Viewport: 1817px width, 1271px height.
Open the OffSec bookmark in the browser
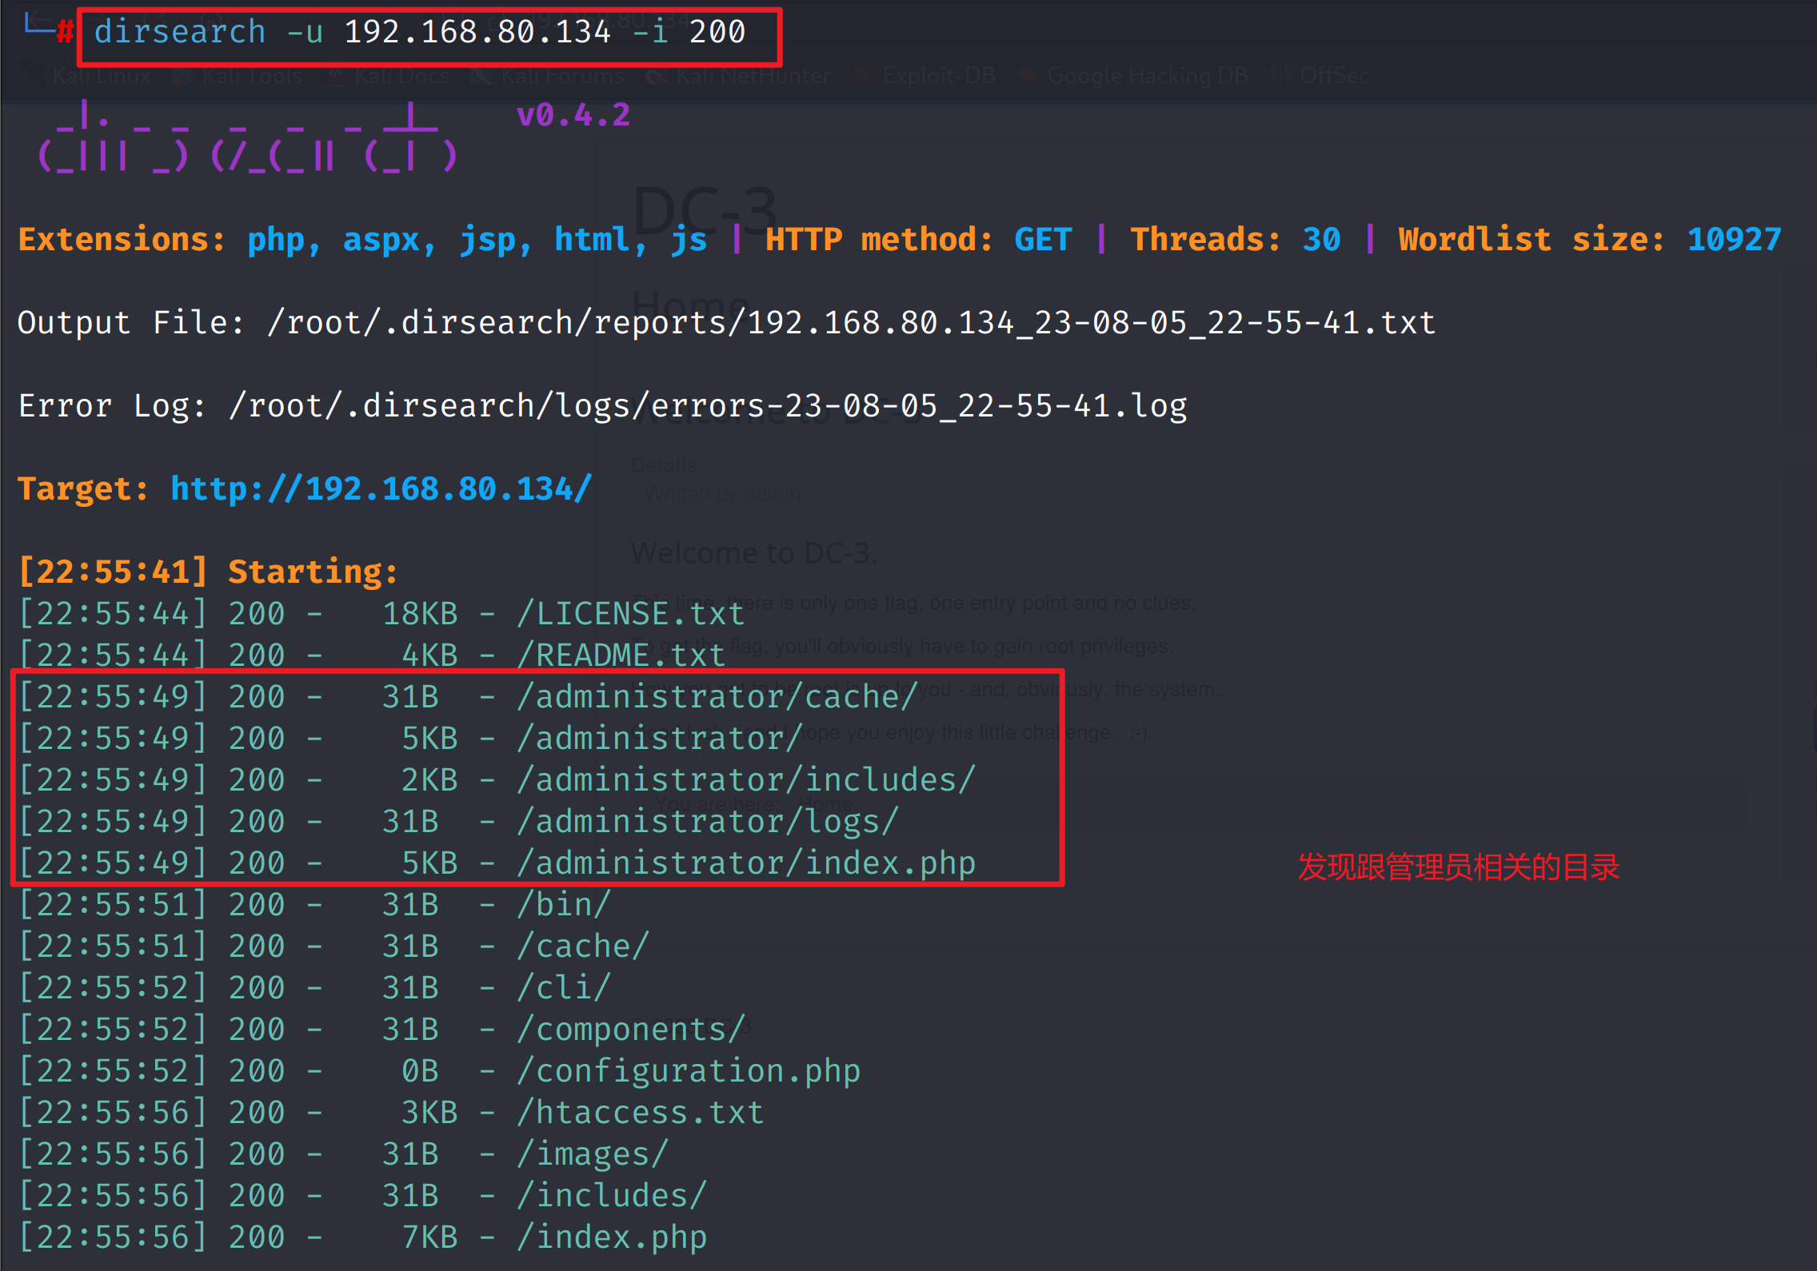[x=1321, y=76]
